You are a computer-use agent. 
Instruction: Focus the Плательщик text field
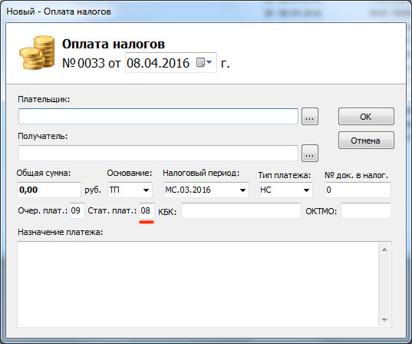(x=158, y=116)
